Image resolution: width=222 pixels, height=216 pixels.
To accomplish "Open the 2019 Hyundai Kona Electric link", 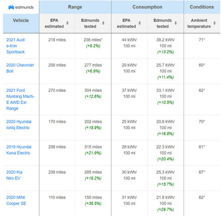I will click(x=18, y=150).
